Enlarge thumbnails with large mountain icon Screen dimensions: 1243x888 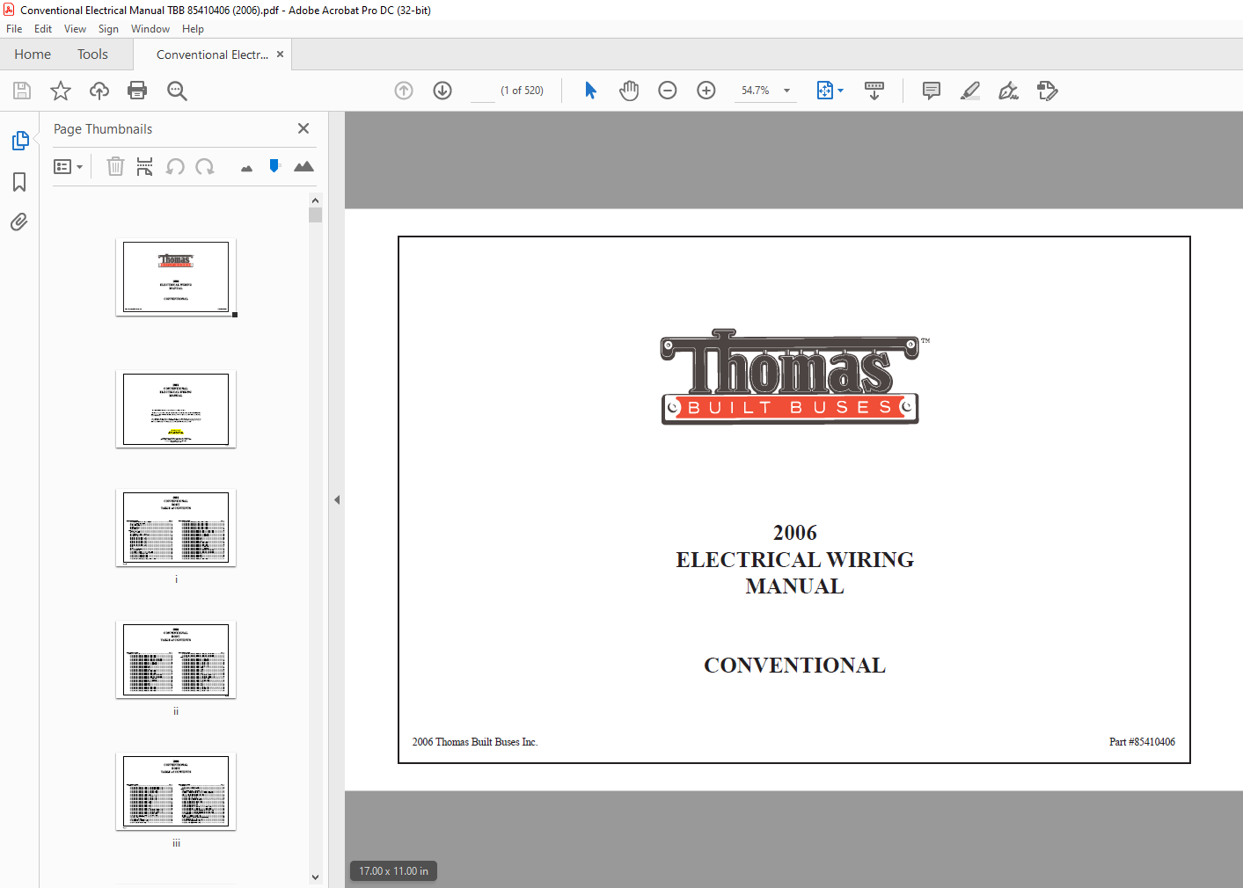tap(303, 166)
